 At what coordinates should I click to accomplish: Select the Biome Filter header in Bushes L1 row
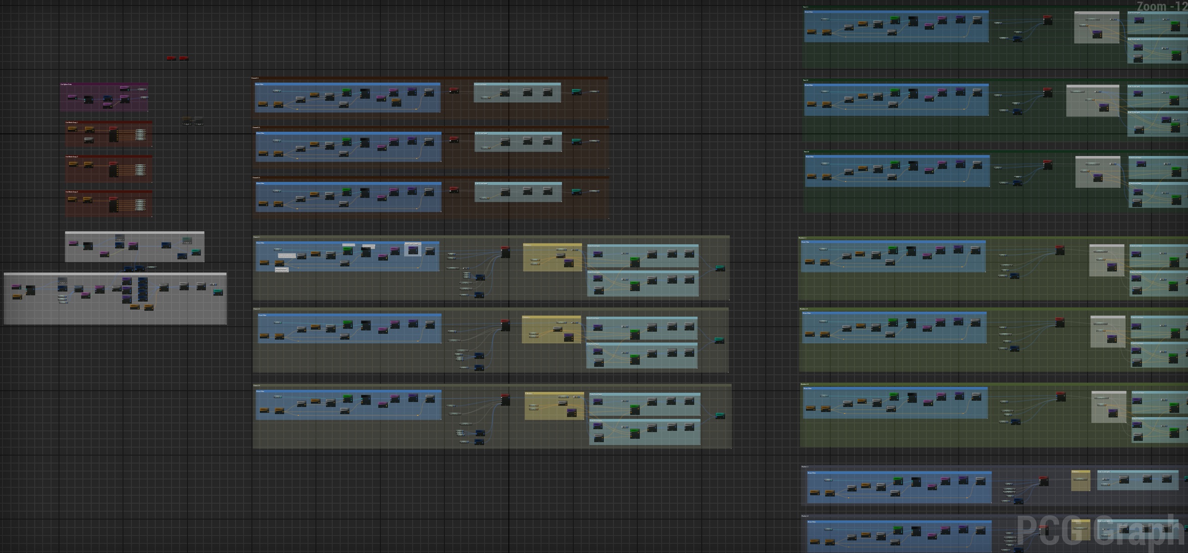coord(893,242)
